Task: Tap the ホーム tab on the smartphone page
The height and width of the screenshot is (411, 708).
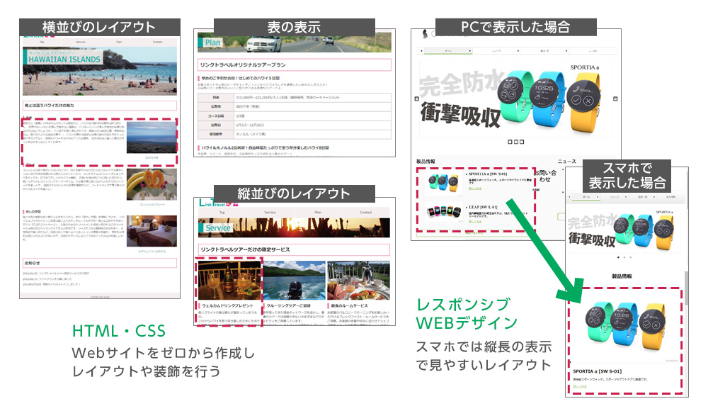Action: pyautogui.click(x=586, y=197)
